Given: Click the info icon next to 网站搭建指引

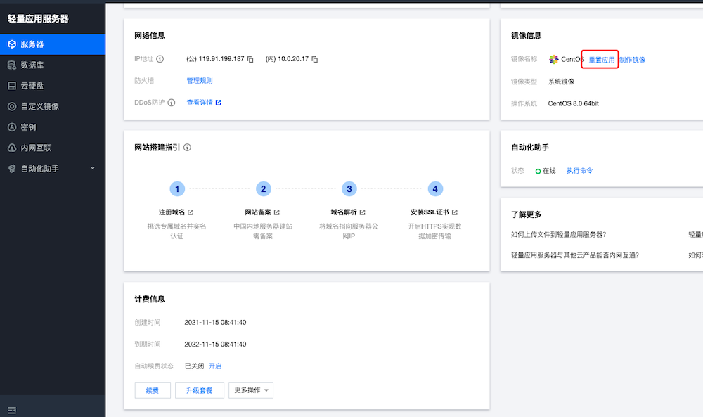Looking at the screenshot, I should [x=186, y=147].
